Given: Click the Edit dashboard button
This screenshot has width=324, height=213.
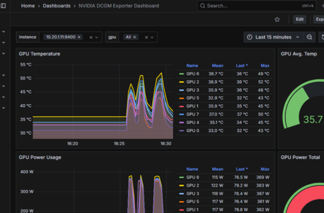Looking at the screenshot, I should (299, 19).
